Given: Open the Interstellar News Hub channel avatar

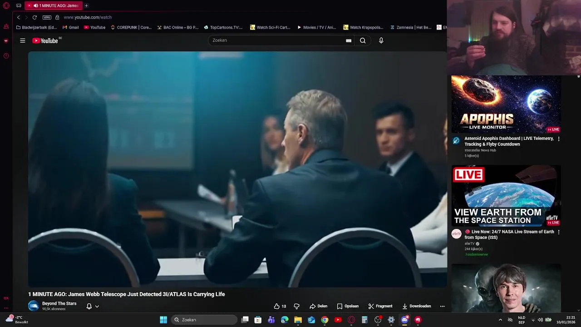Looking at the screenshot, I should (x=456, y=141).
